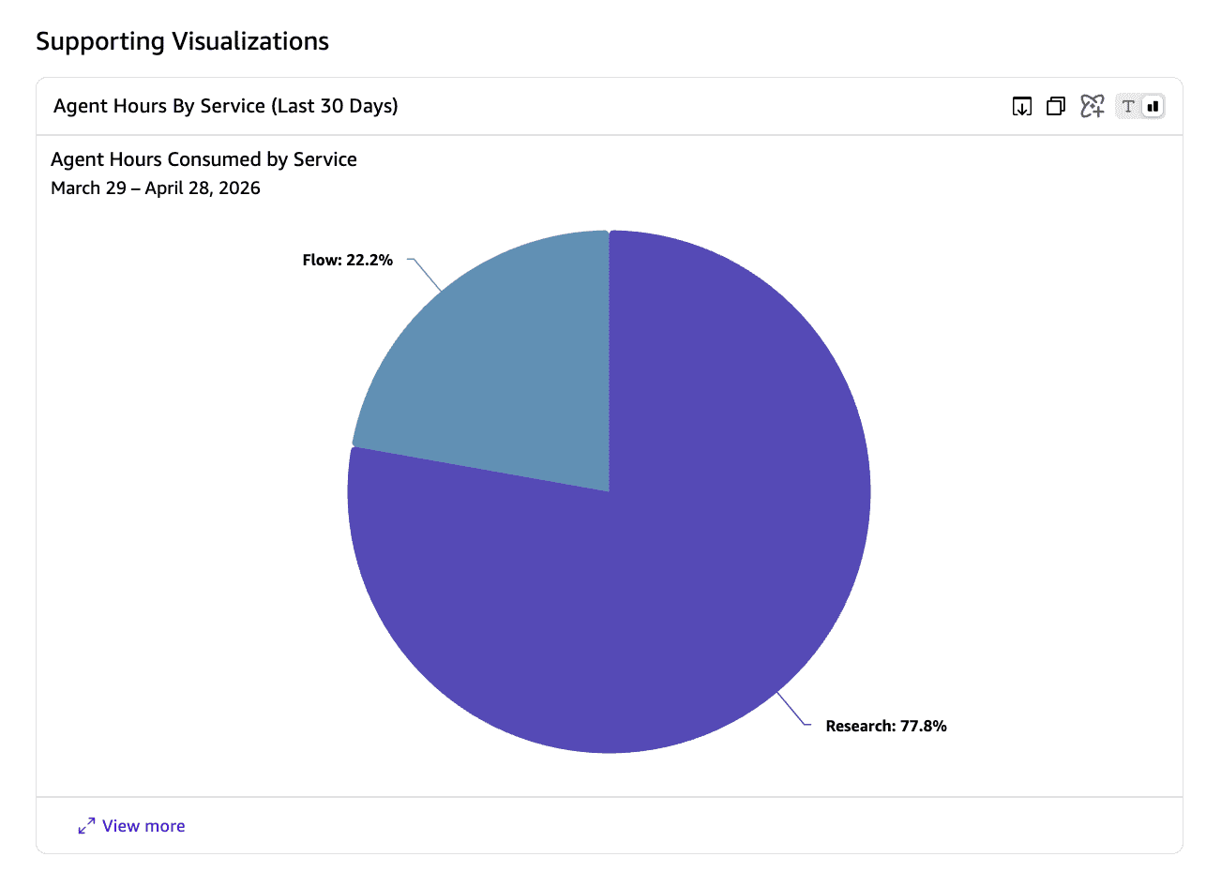Viewport: 1206px width, 872px height.
Task: Click the download visualization icon
Action: point(1022,107)
